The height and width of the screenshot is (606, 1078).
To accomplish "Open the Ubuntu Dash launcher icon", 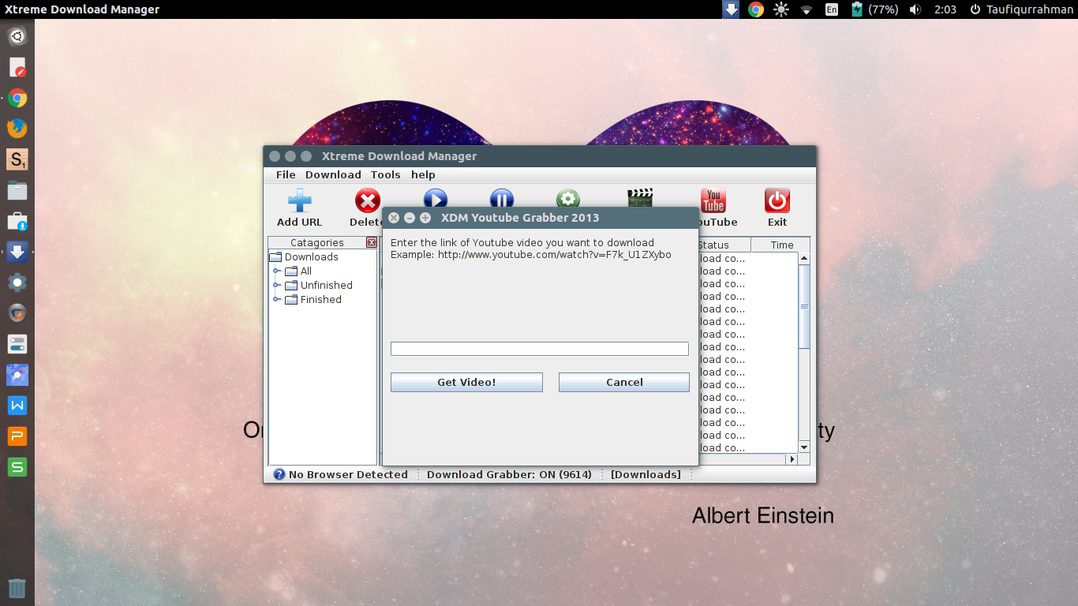I will point(17,36).
